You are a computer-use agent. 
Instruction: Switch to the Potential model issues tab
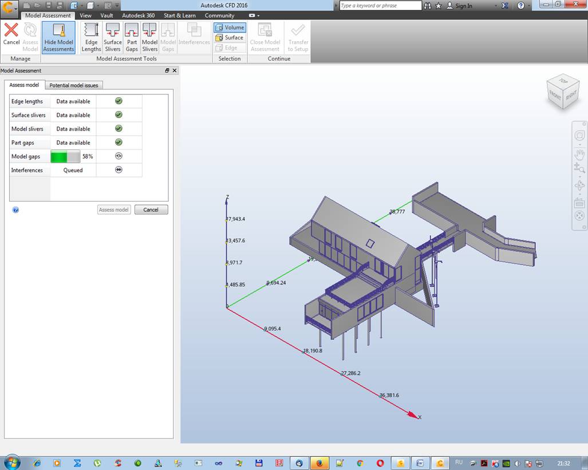point(74,85)
